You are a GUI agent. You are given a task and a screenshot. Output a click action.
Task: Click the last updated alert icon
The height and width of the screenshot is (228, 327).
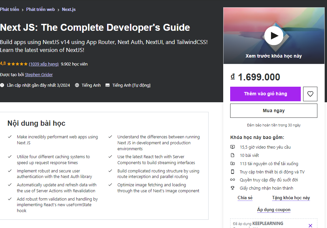[2, 85]
